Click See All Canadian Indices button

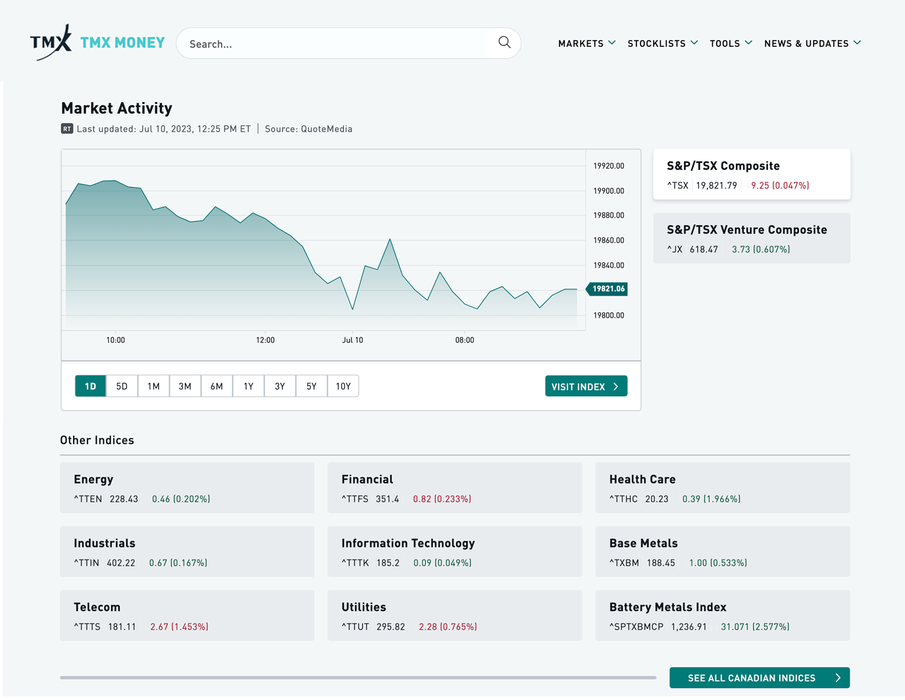pos(759,678)
